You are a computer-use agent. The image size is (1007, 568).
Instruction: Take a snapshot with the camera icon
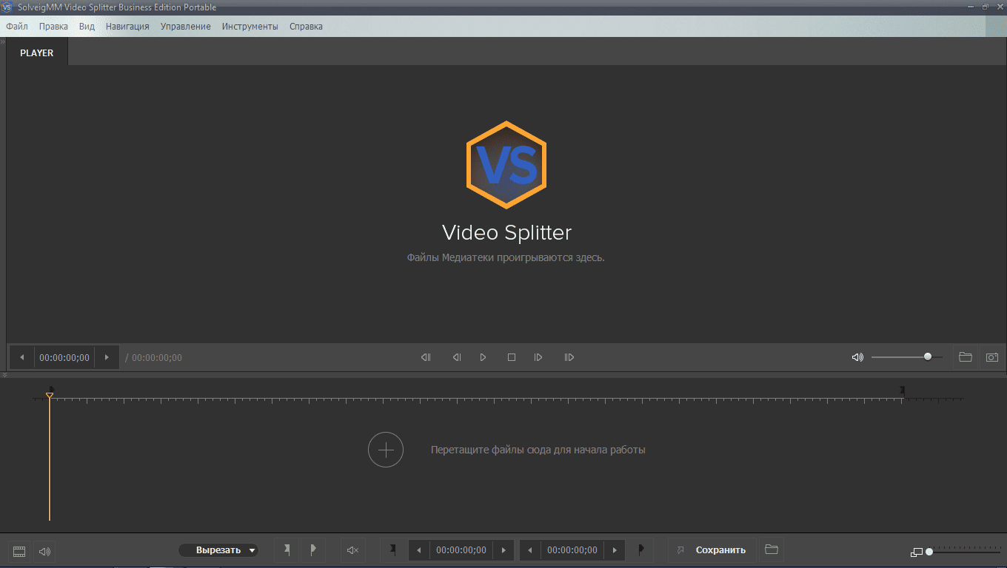[x=991, y=357]
